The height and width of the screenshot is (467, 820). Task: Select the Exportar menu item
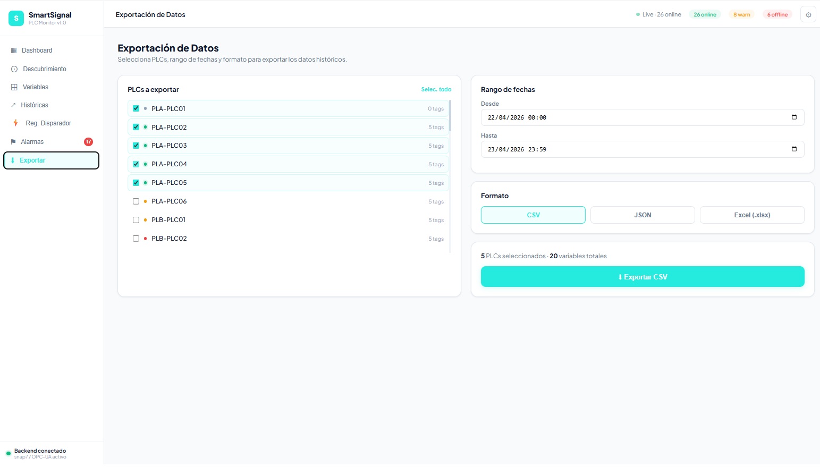(51, 160)
